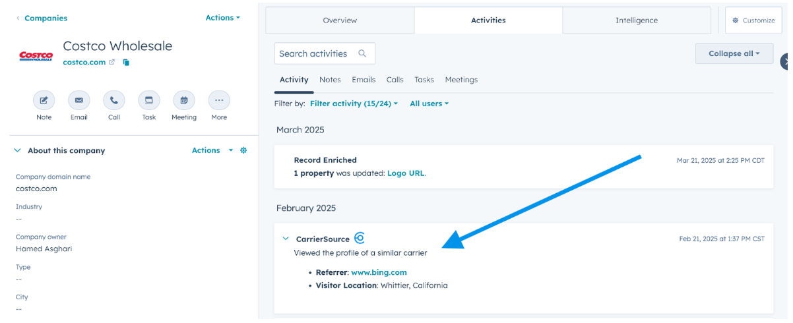This screenshot has height=323, width=793.
Task: Switch to the Overview tab
Action: click(x=340, y=20)
